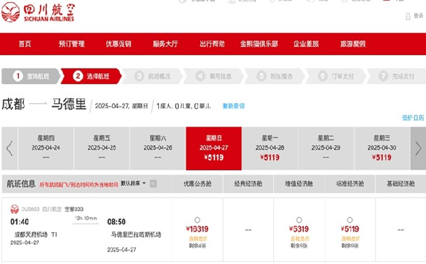426x264 pixels.
Task: Go to previous week with left arrow
Action: point(10,148)
